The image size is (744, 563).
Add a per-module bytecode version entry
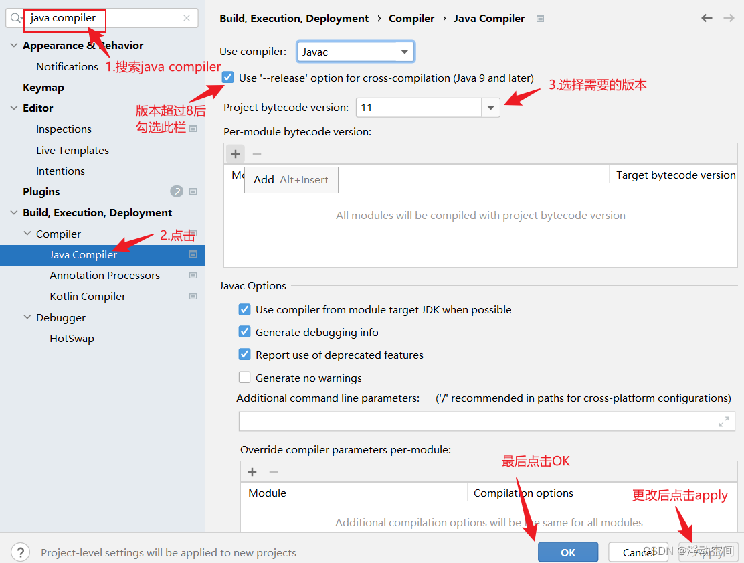coord(236,154)
